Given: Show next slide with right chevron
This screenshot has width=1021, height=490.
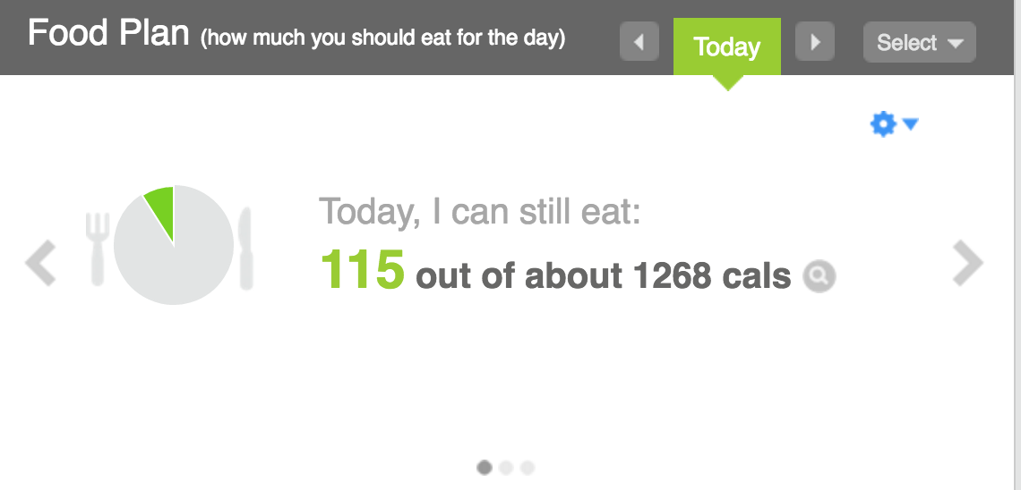Looking at the screenshot, I should [967, 263].
